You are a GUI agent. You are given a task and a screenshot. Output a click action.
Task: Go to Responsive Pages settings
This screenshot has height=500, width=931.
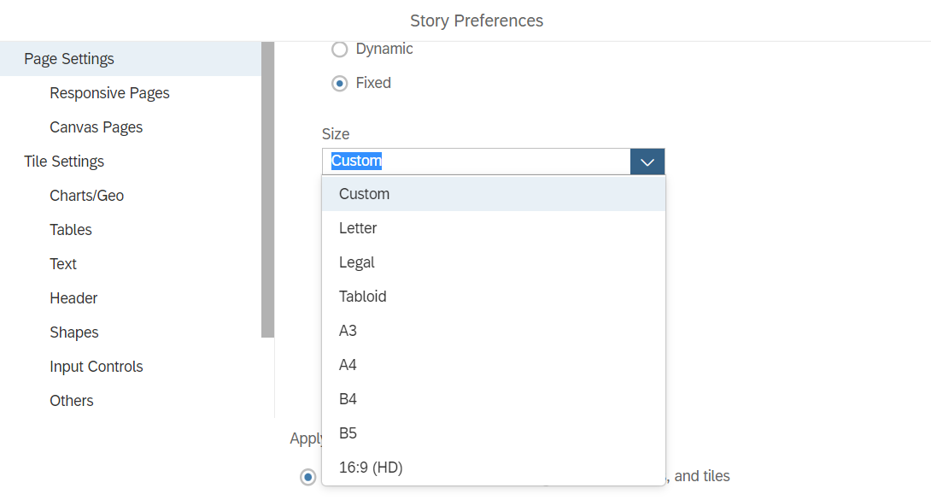click(x=109, y=93)
